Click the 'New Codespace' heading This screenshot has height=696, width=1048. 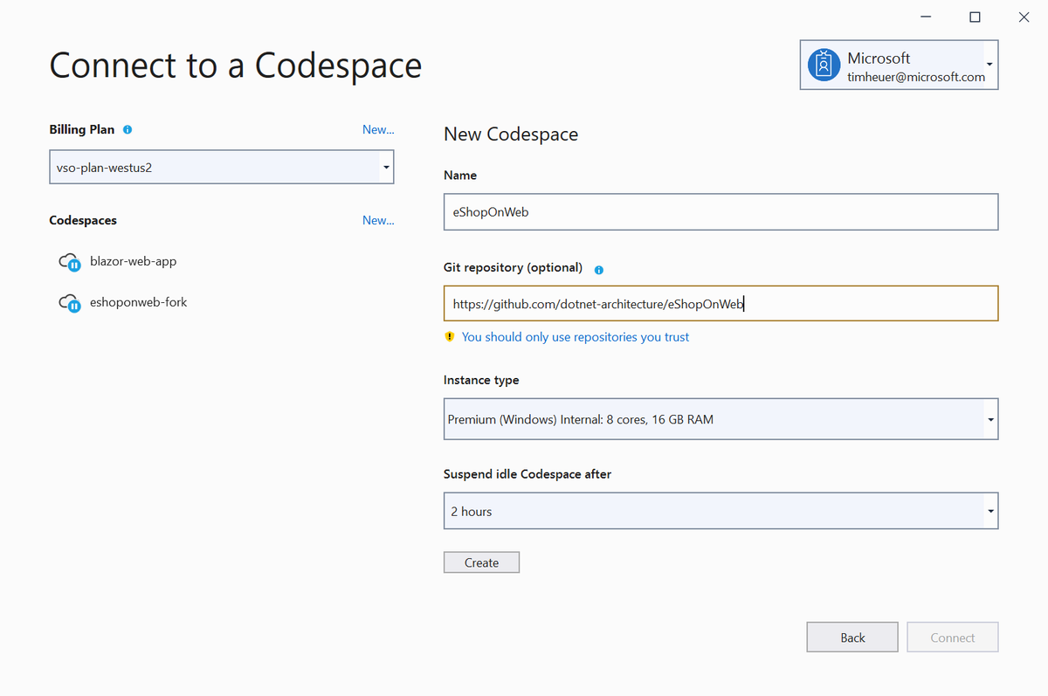pyautogui.click(x=511, y=134)
